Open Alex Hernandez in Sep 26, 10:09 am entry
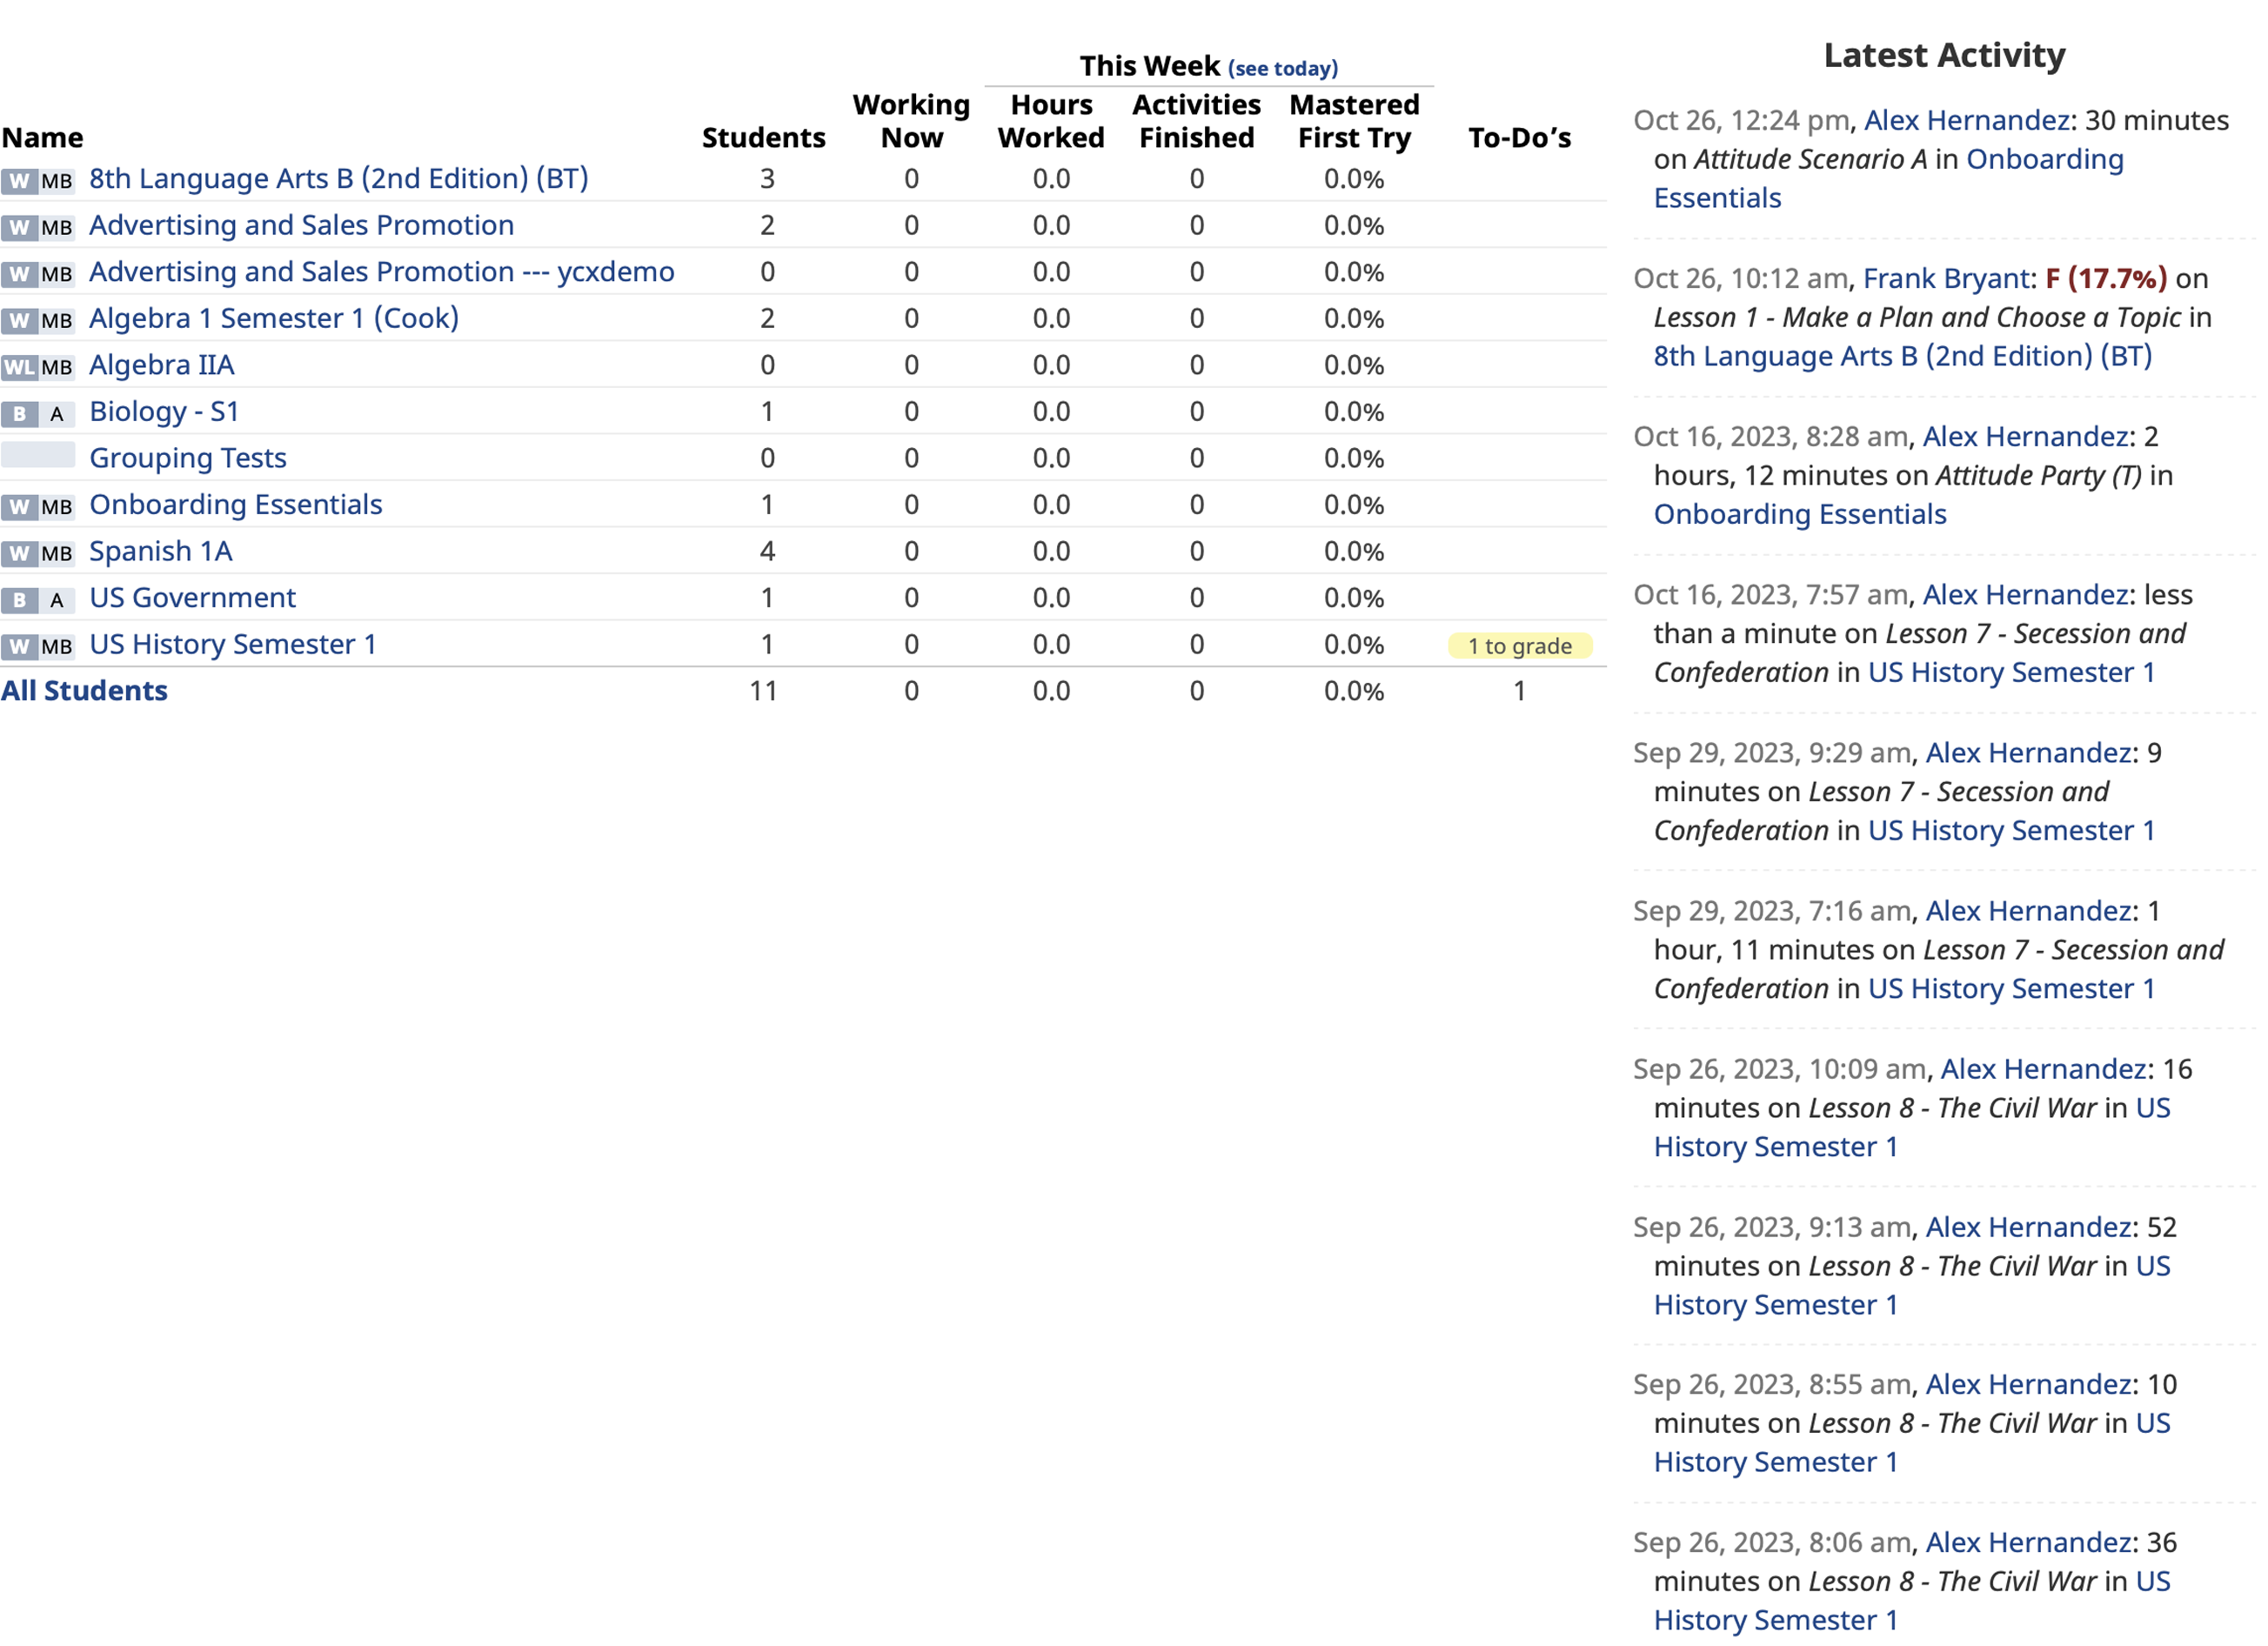The image size is (2268, 1646). click(x=2044, y=1069)
